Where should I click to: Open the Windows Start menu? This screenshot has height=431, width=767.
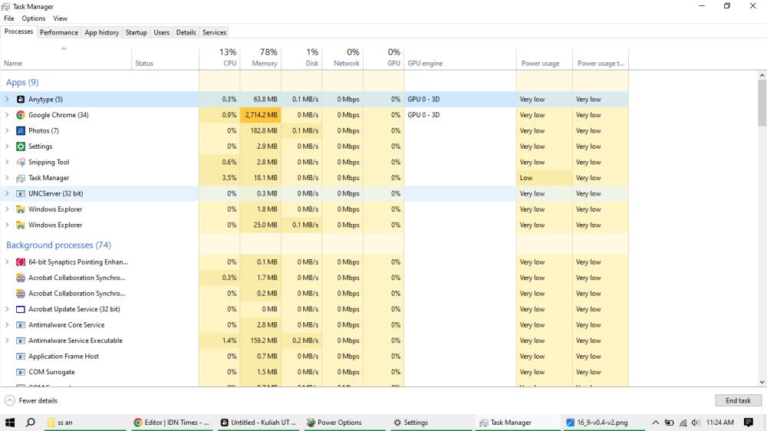point(10,423)
